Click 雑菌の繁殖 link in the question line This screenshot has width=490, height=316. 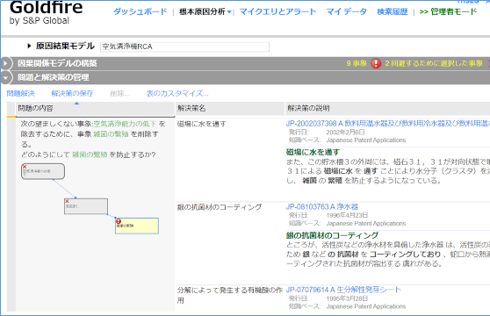[90, 154]
